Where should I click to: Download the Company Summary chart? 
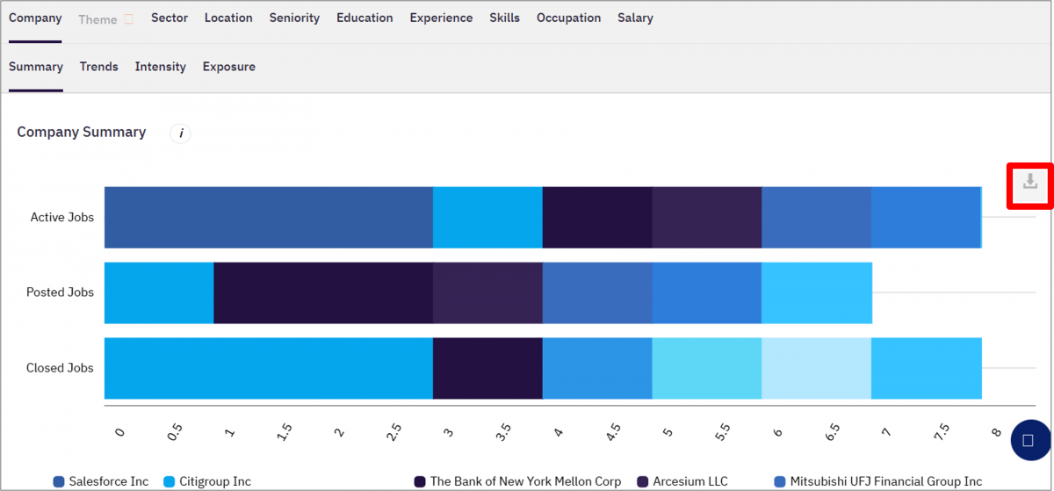tap(1030, 182)
